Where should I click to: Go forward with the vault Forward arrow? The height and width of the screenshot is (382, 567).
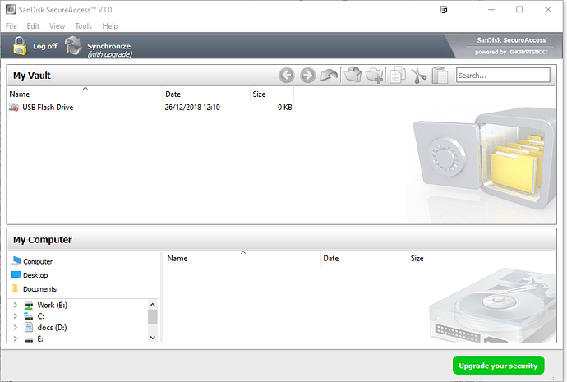click(x=307, y=76)
